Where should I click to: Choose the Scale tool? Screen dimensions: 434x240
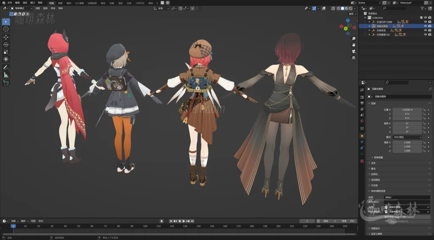(6, 52)
